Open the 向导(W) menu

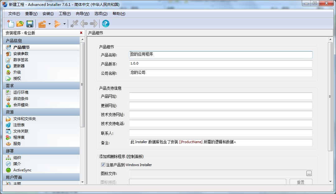(x=82, y=14)
